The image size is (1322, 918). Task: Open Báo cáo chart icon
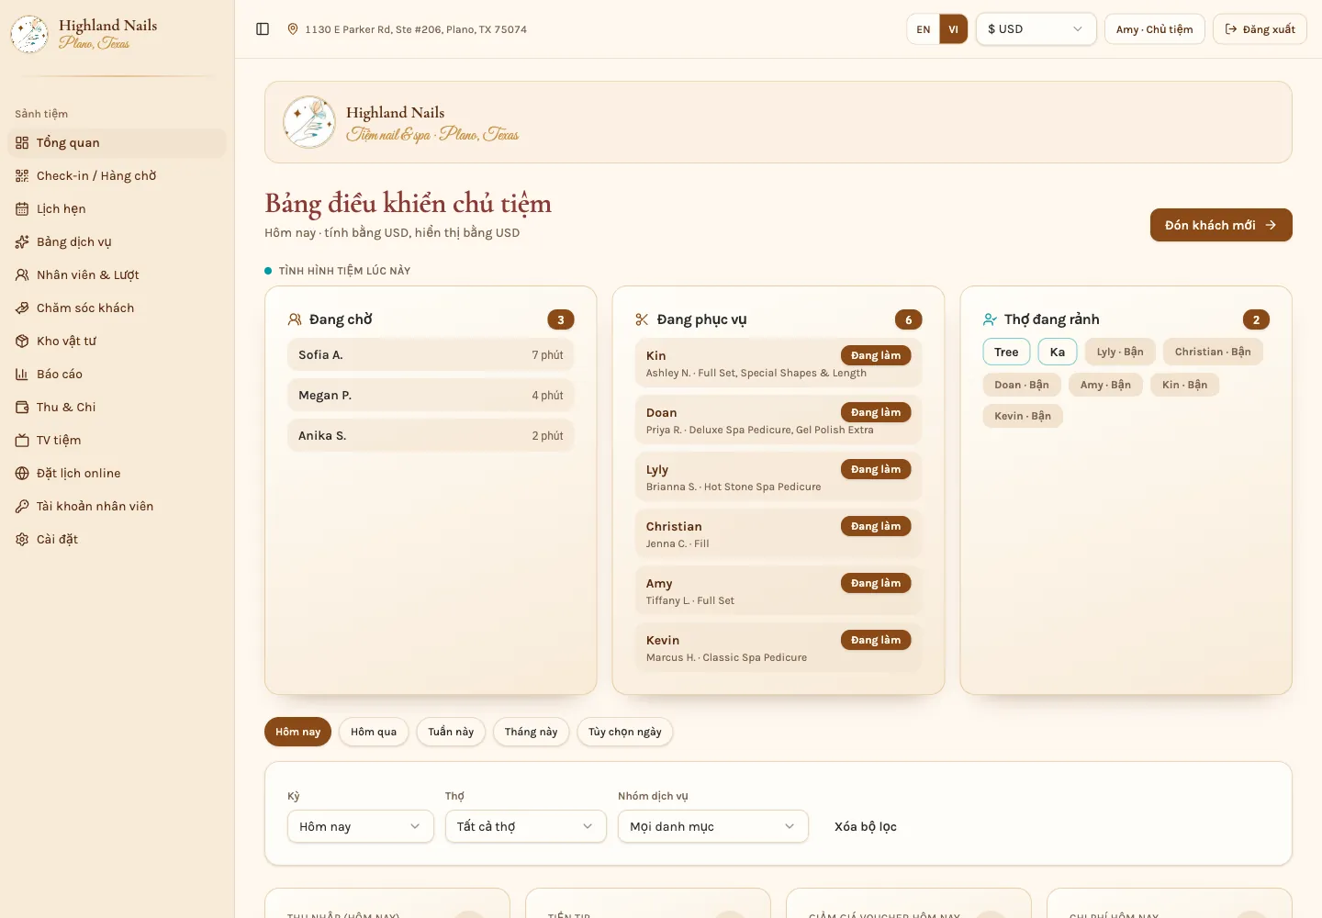coord(22,374)
